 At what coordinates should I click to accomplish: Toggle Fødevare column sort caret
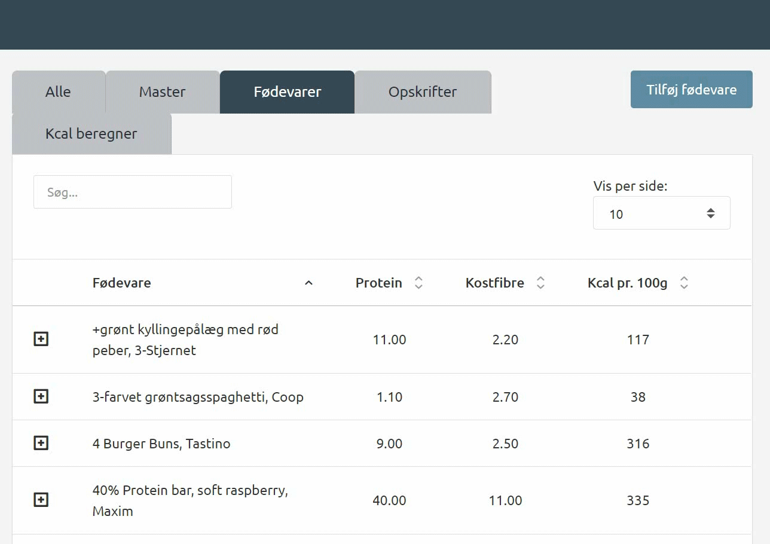[x=308, y=283]
